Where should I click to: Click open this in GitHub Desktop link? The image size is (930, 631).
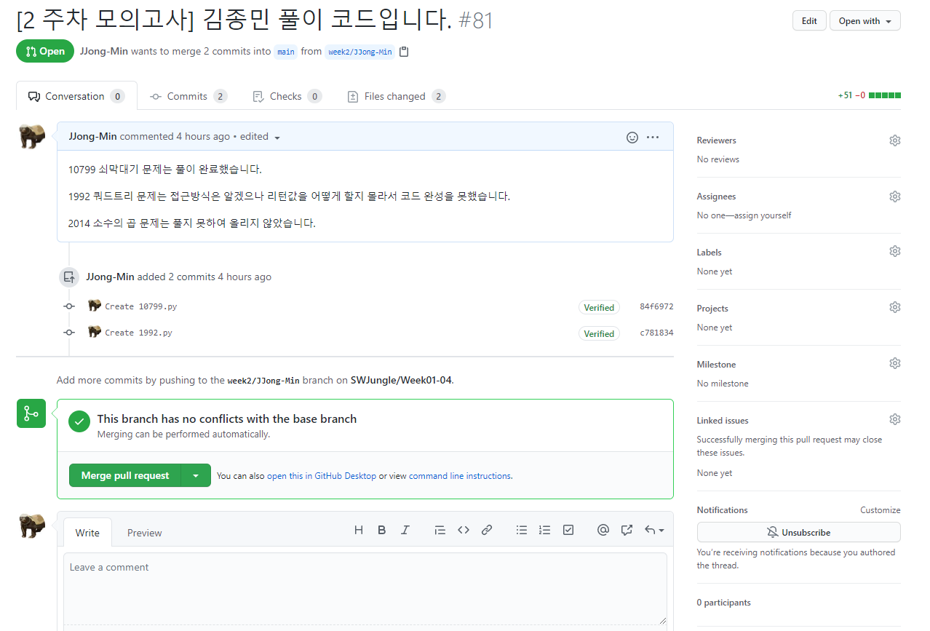coord(322,476)
